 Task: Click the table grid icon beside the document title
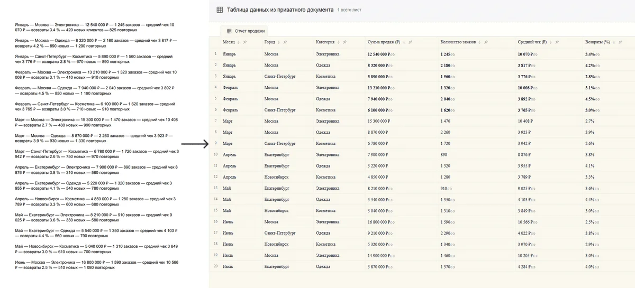coord(219,10)
